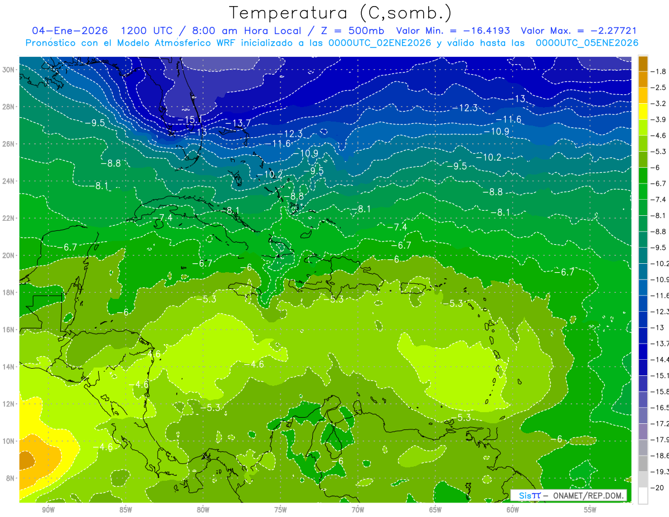Viewport: 669px width, 517px height.
Task: Click the orange-brown swatch atop the color bar
Action: coord(643,64)
